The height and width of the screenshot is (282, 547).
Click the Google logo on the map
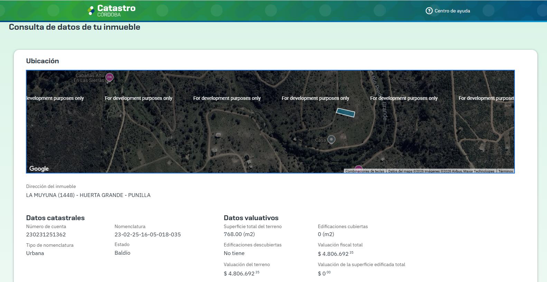39,169
